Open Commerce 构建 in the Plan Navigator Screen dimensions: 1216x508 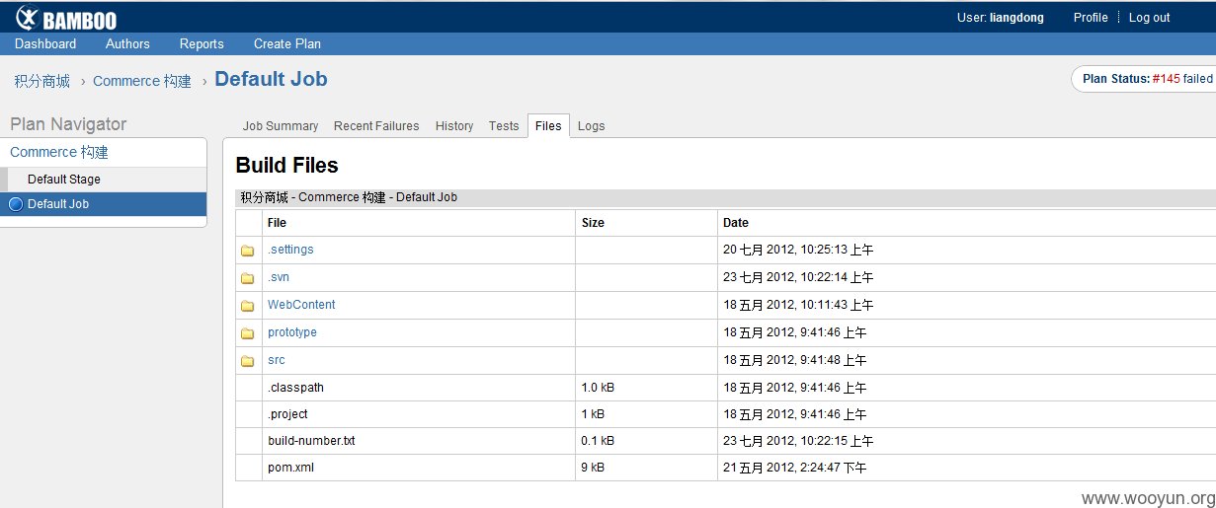[59, 152]
